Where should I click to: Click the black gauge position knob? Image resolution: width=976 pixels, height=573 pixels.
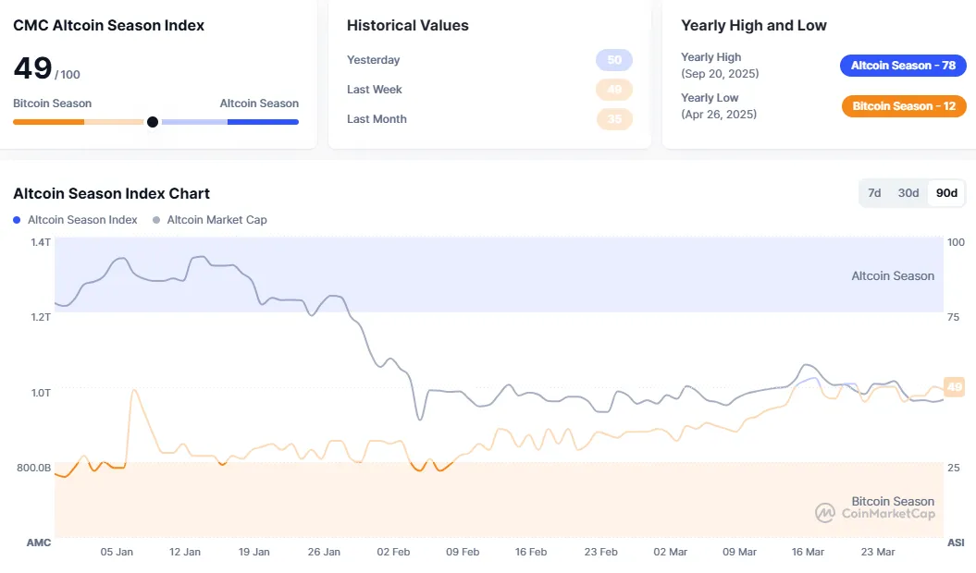pos(153,122)
